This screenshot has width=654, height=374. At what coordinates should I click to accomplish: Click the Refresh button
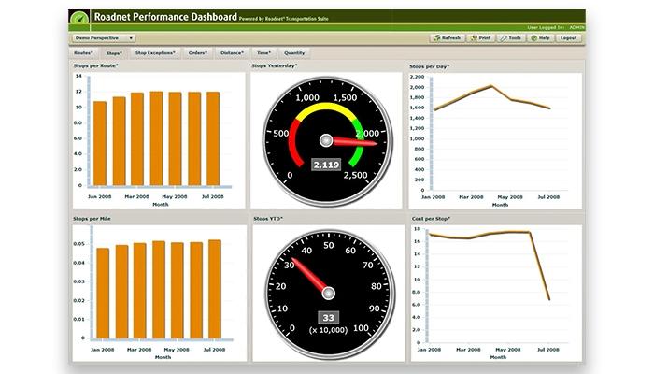click(x=448, y=38)
